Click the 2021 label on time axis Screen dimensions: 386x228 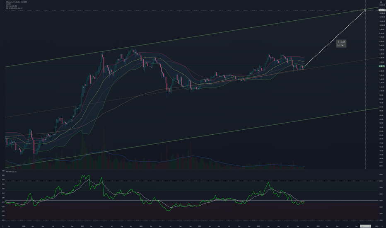82,226
